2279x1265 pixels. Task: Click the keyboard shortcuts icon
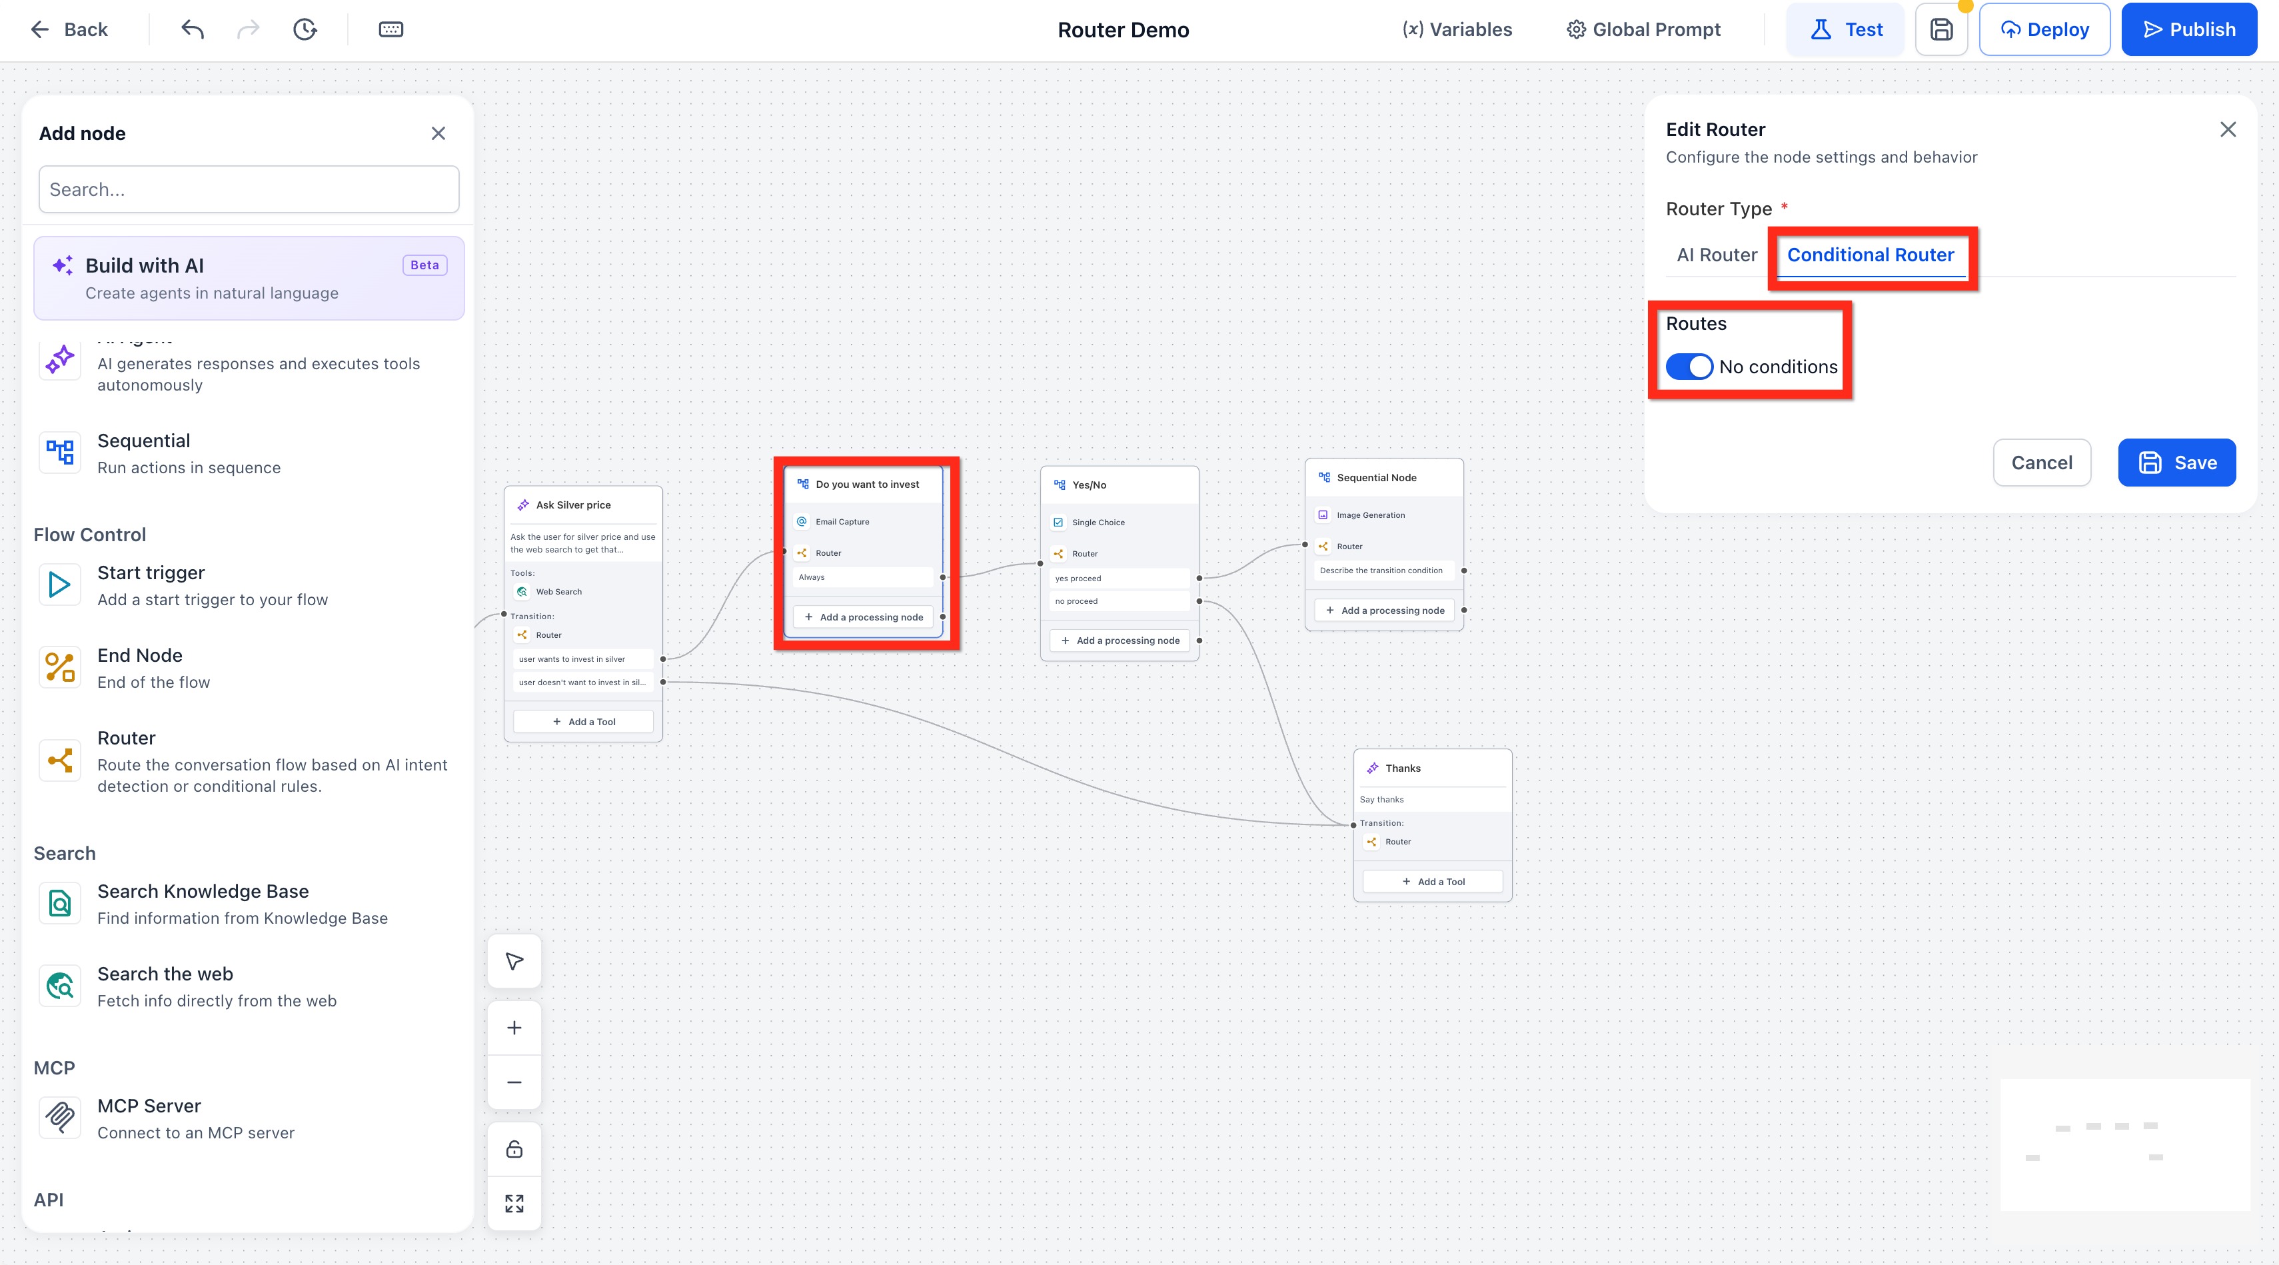(x=390, y=29)
